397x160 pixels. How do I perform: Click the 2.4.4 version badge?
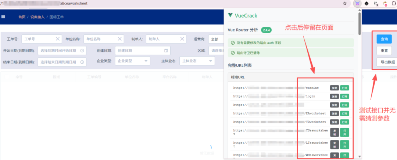click(x=267, y=30)
